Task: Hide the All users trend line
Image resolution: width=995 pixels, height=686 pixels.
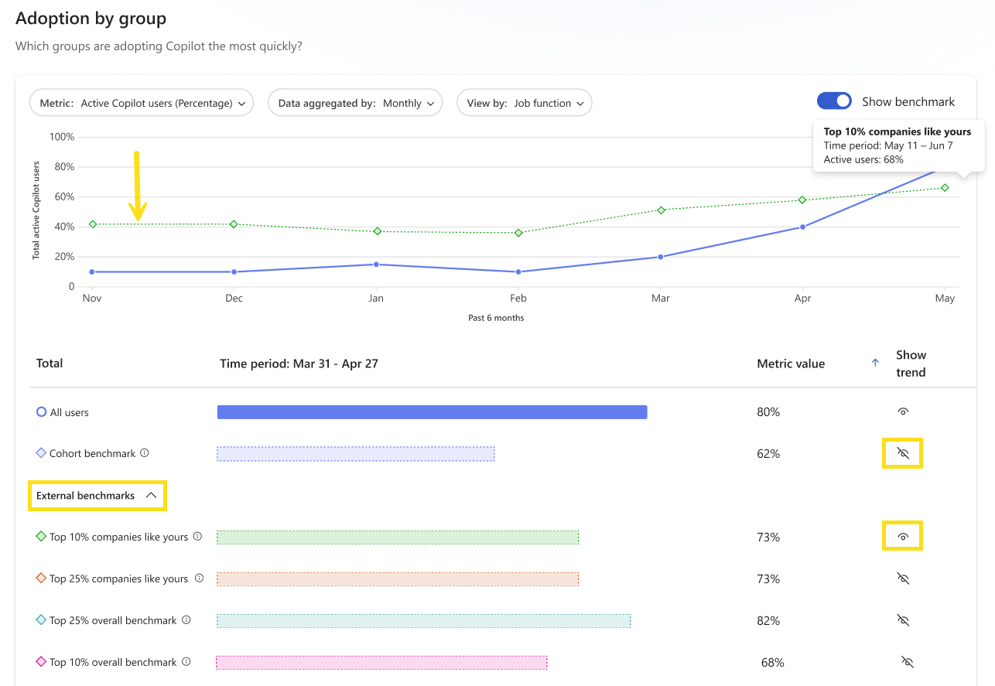Action: [903, 411]
